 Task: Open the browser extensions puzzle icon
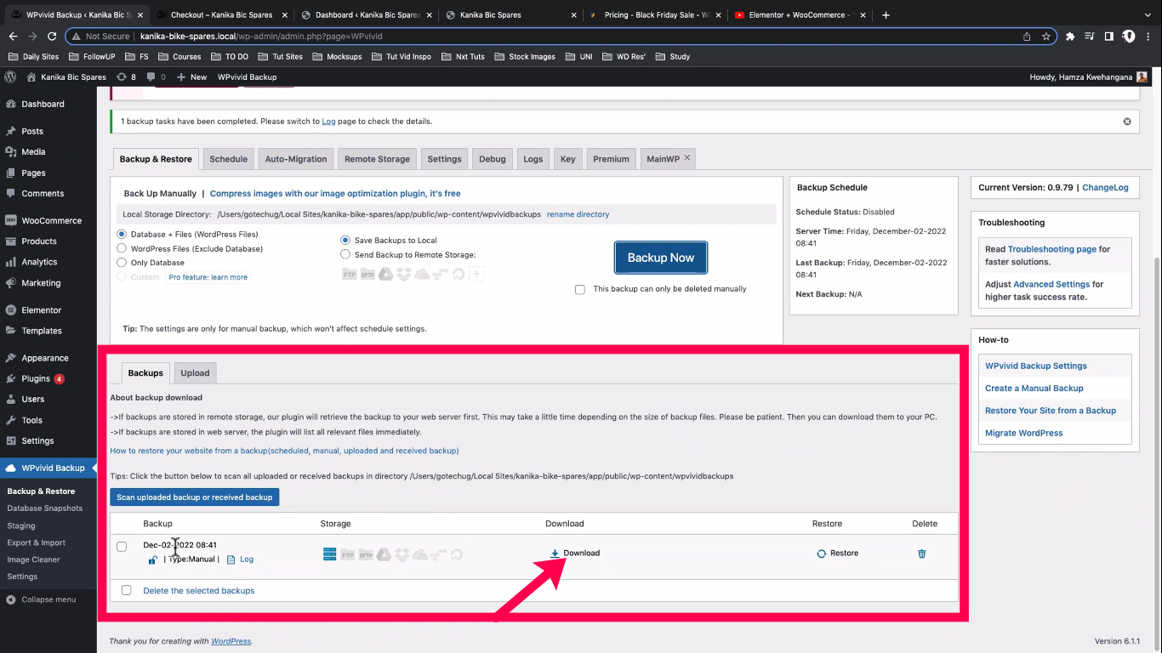coord(1070,37)
